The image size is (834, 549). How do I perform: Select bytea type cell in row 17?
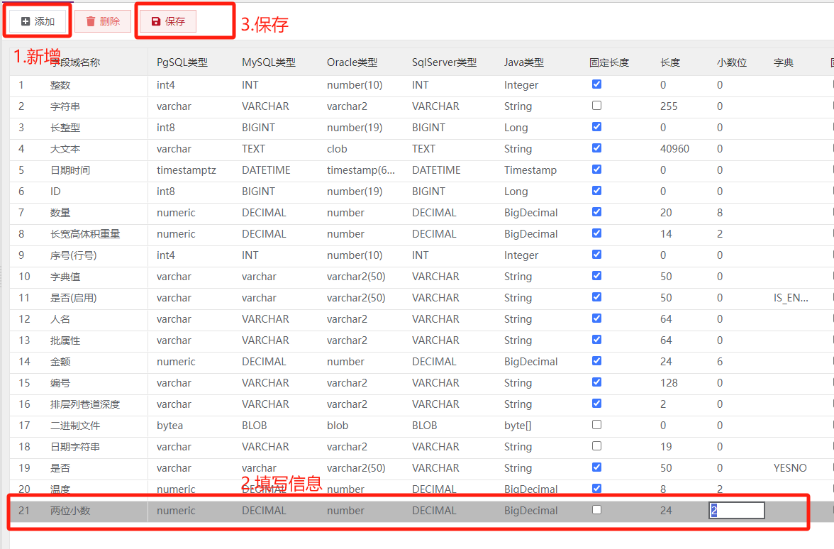(169, 426)
